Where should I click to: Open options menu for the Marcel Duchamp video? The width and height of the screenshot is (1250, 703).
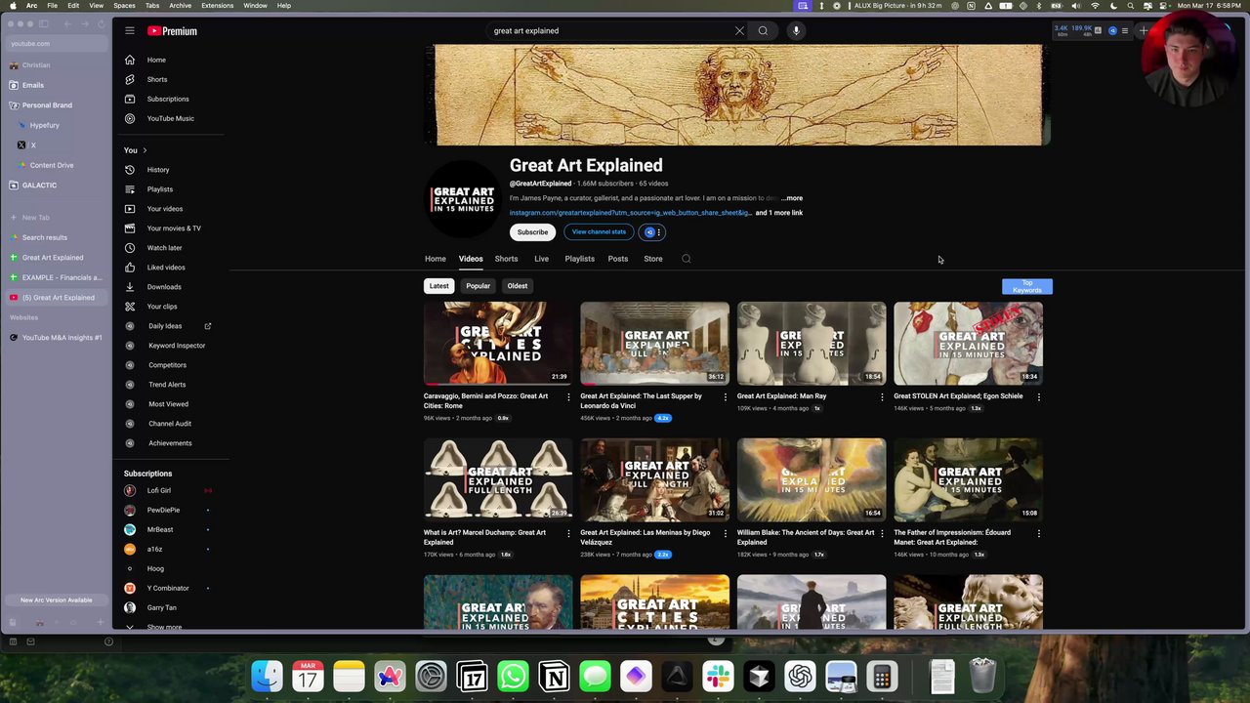(568, 534)
